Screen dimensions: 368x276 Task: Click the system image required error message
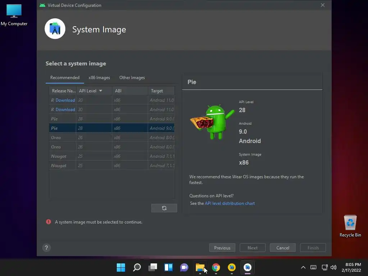point(98,222)
